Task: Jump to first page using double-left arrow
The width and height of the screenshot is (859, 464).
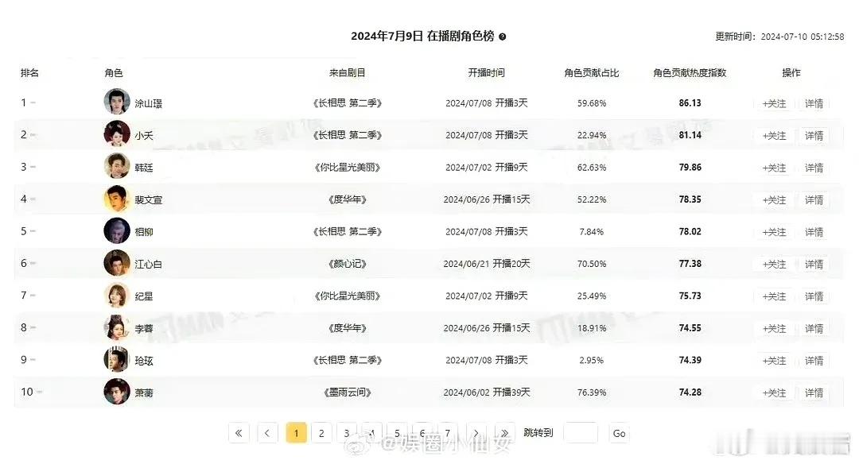Action: [x=239, y=433]
